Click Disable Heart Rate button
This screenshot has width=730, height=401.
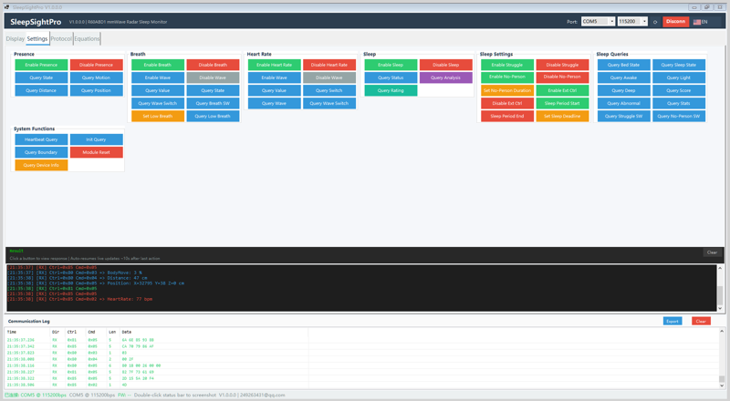(329, 65)
